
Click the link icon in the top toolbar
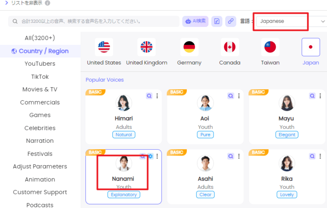click(x=231, y=21)
